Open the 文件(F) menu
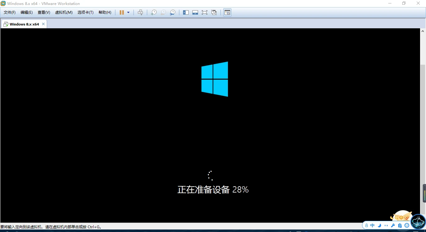Viewport: 426px width, 232px height. click(10, 12)
